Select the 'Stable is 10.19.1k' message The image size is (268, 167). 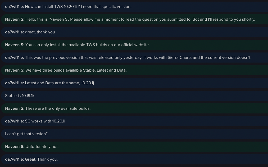(20, 96)
